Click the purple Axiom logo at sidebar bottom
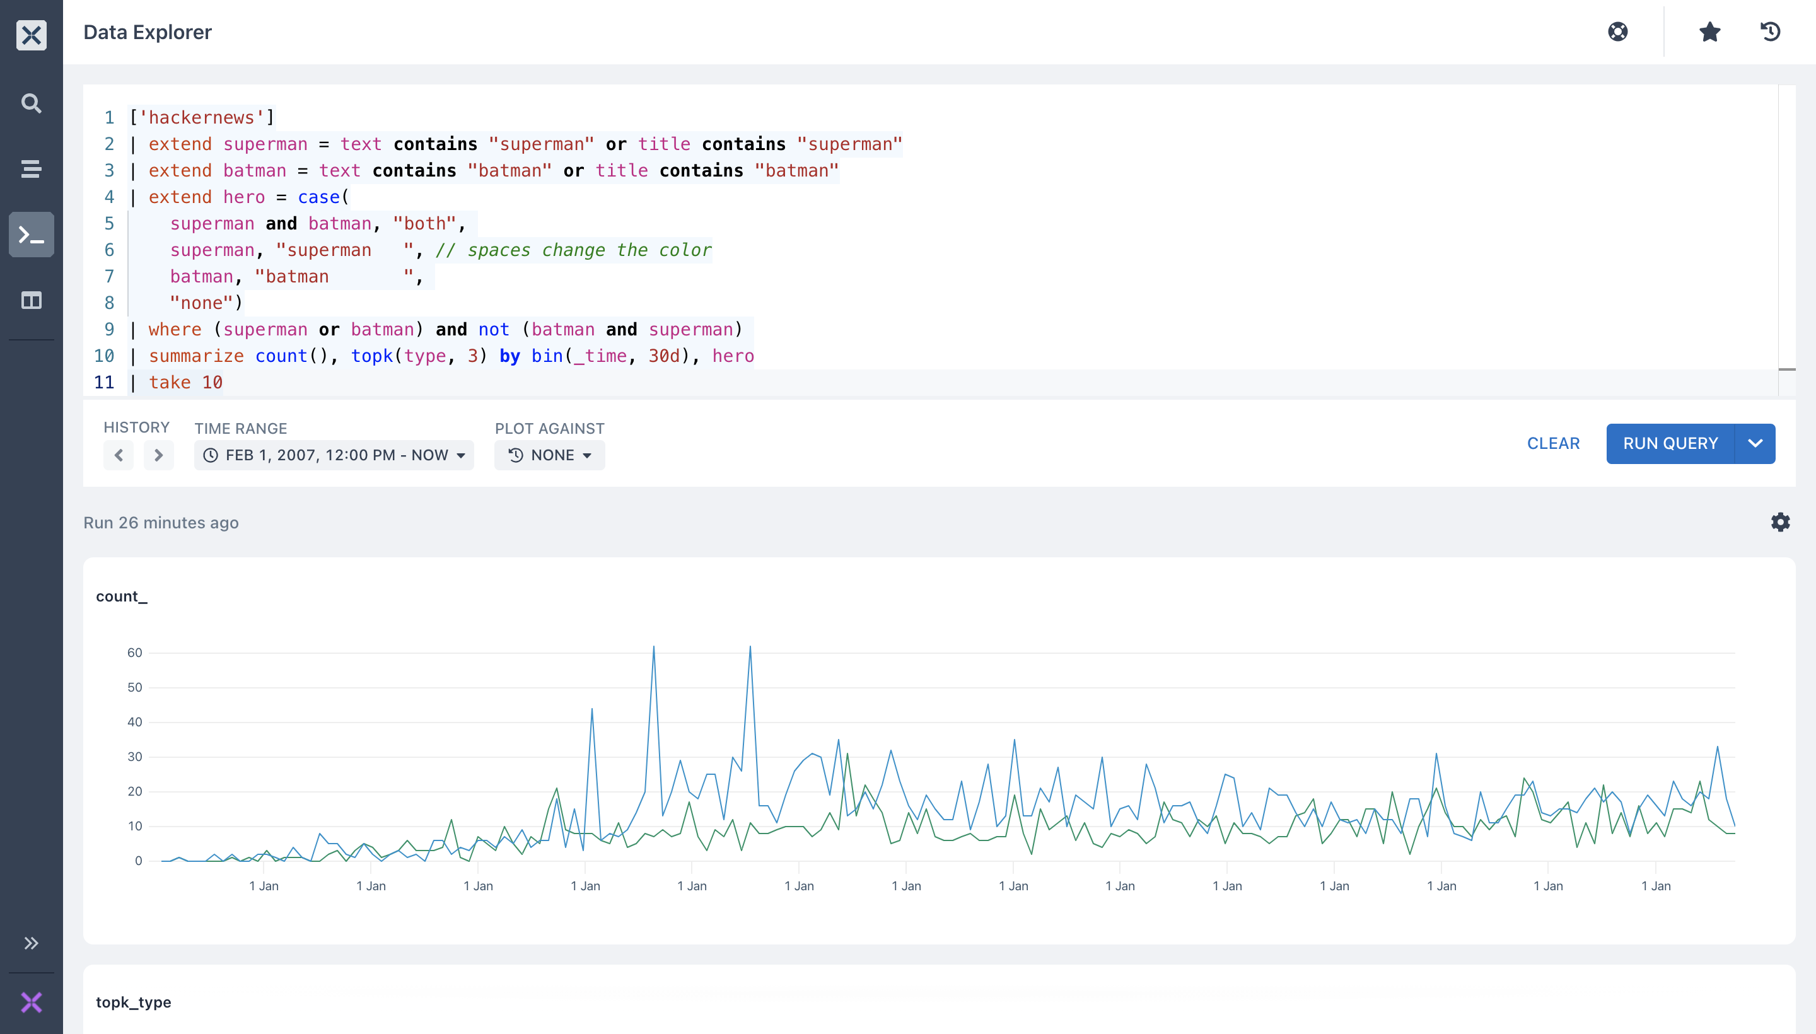The width and height of the screenshot is (1816, 1034). tap(32, 1002)
